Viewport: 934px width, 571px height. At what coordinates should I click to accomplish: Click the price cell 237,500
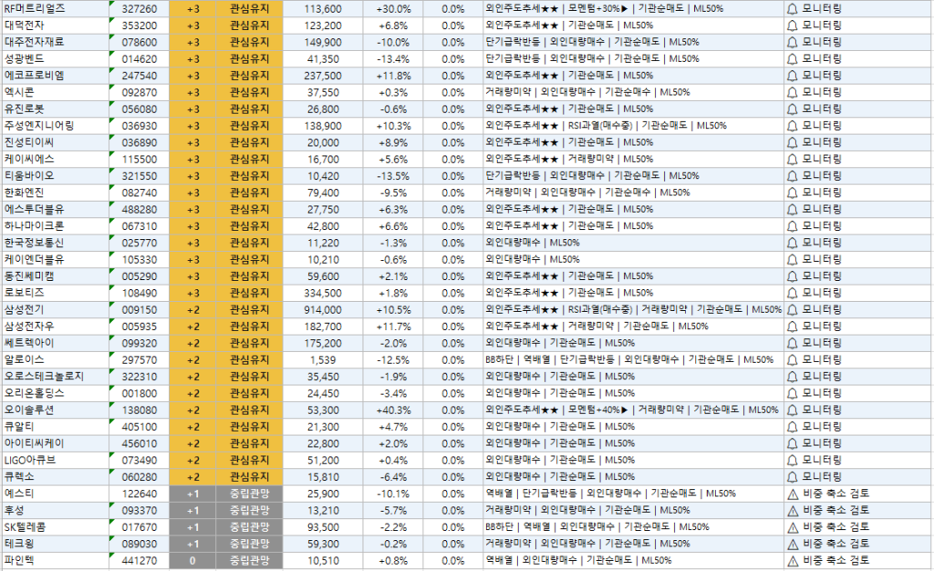pos(323,76)
